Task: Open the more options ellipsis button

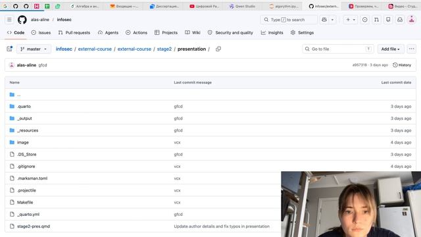Action: pyautogui.click(x=412, y=49)
